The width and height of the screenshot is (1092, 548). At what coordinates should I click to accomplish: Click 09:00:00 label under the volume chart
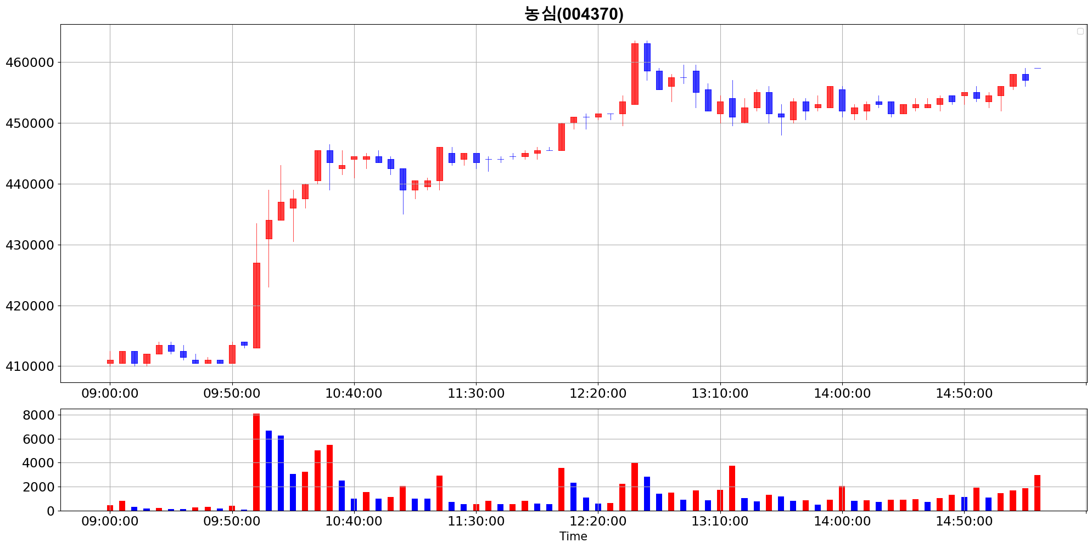[x=110, y=521]
